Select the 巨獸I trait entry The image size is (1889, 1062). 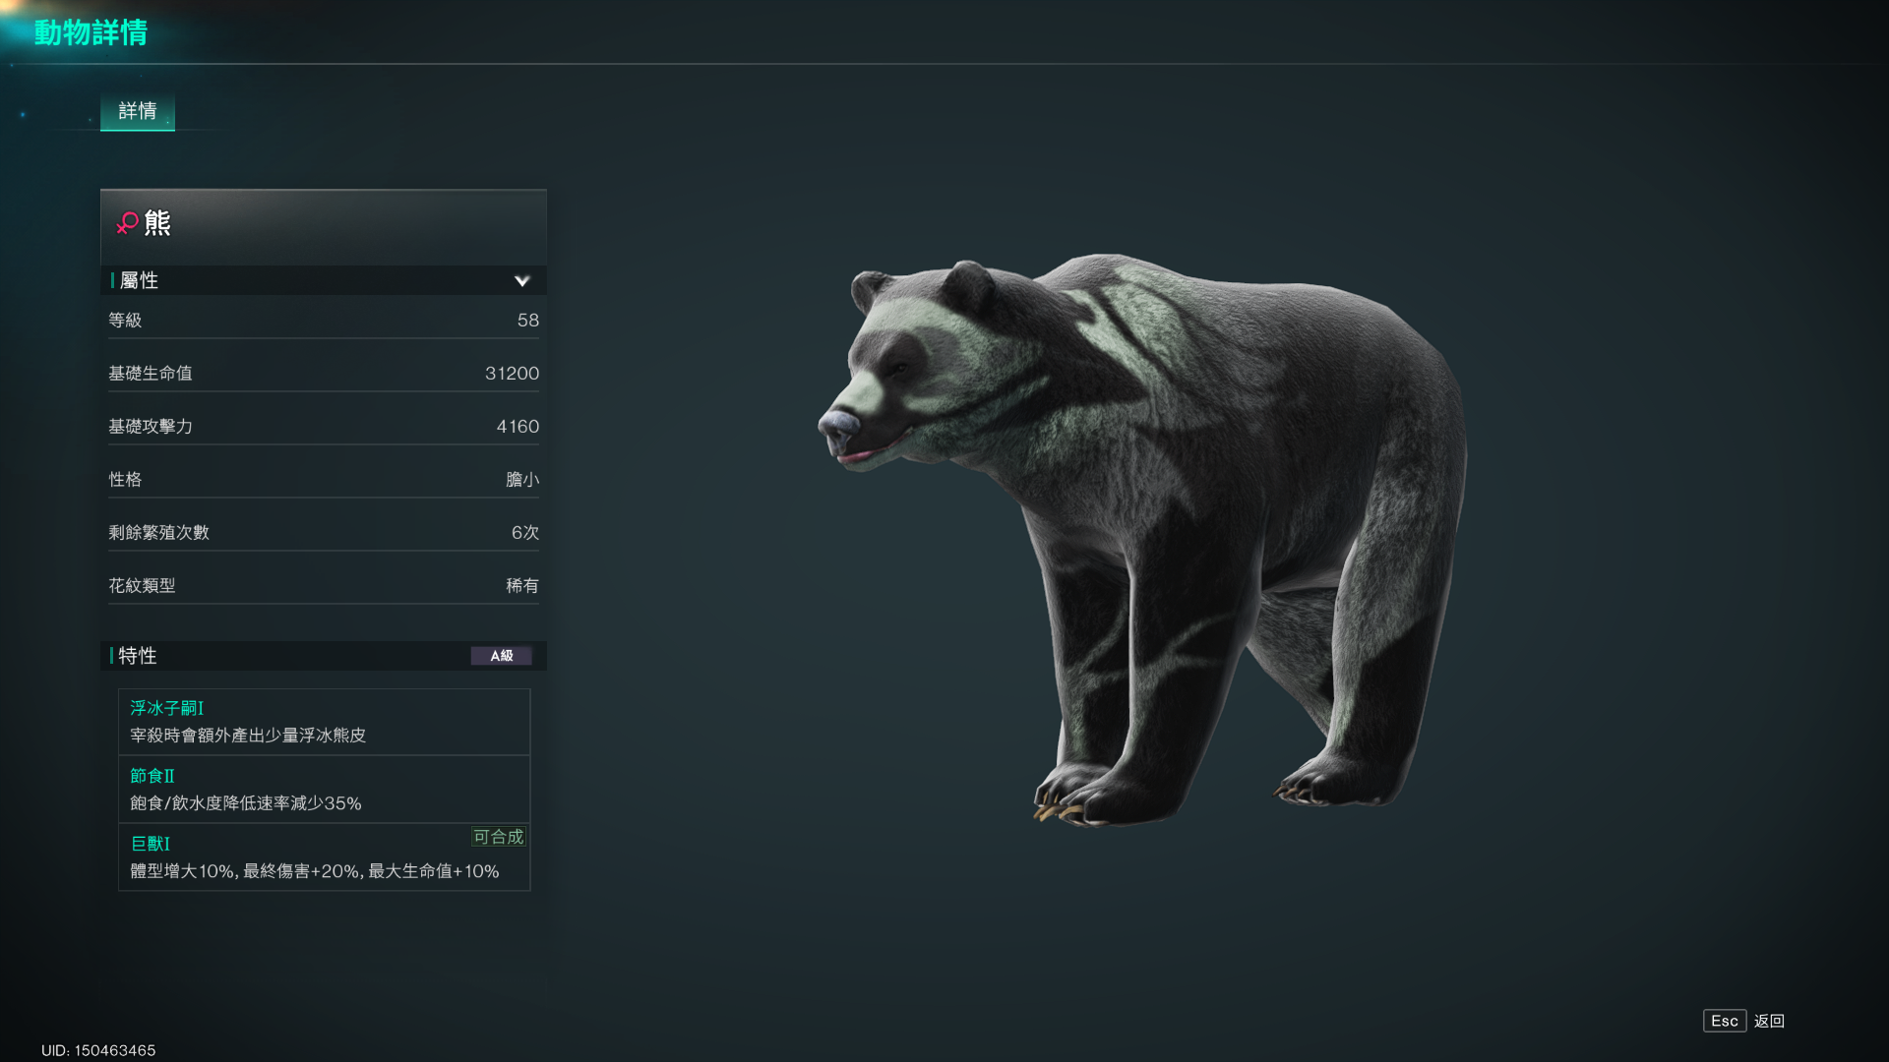pos(324,857)
